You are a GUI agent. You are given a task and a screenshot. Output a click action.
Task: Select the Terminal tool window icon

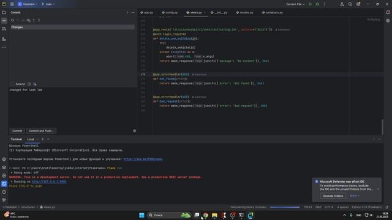(4, 184)
